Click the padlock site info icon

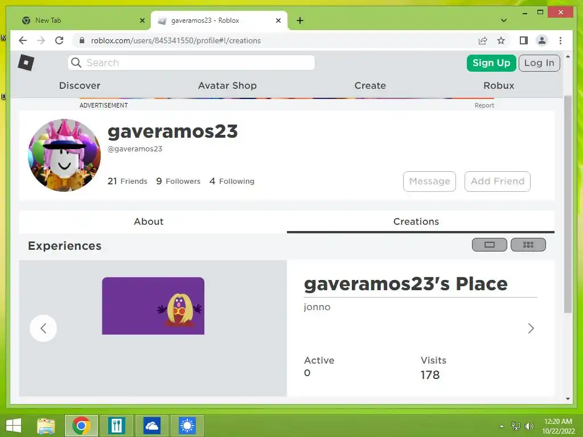click(x=82, y=40)
